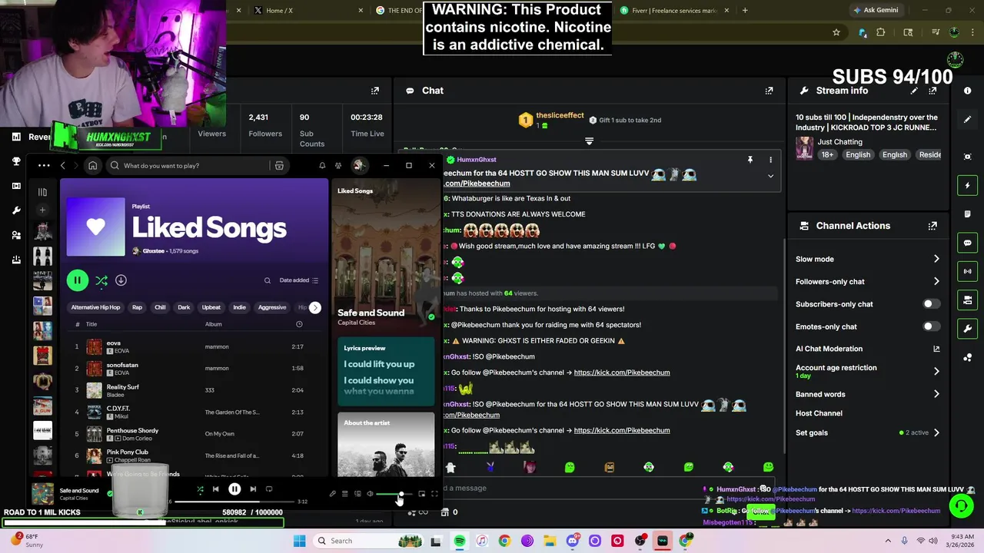This screenshot has height=553, width=984.
Task: Toggle shuffle in the bottom player bar
Action: pyautogui.click(x=200, y=489)
